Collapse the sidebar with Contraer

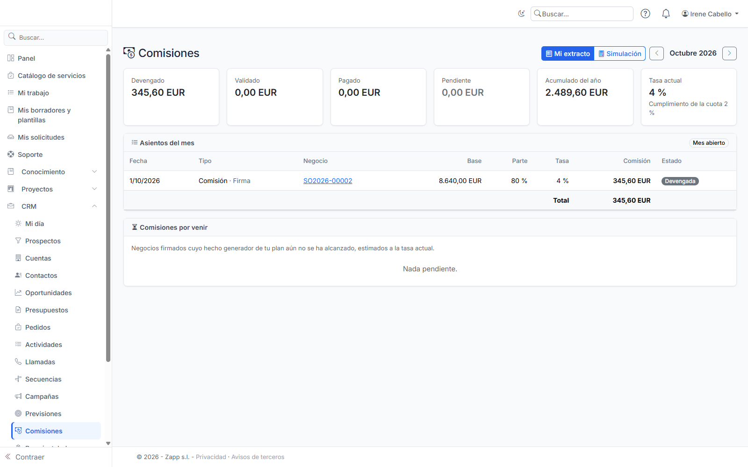click(x=25, y=457)
